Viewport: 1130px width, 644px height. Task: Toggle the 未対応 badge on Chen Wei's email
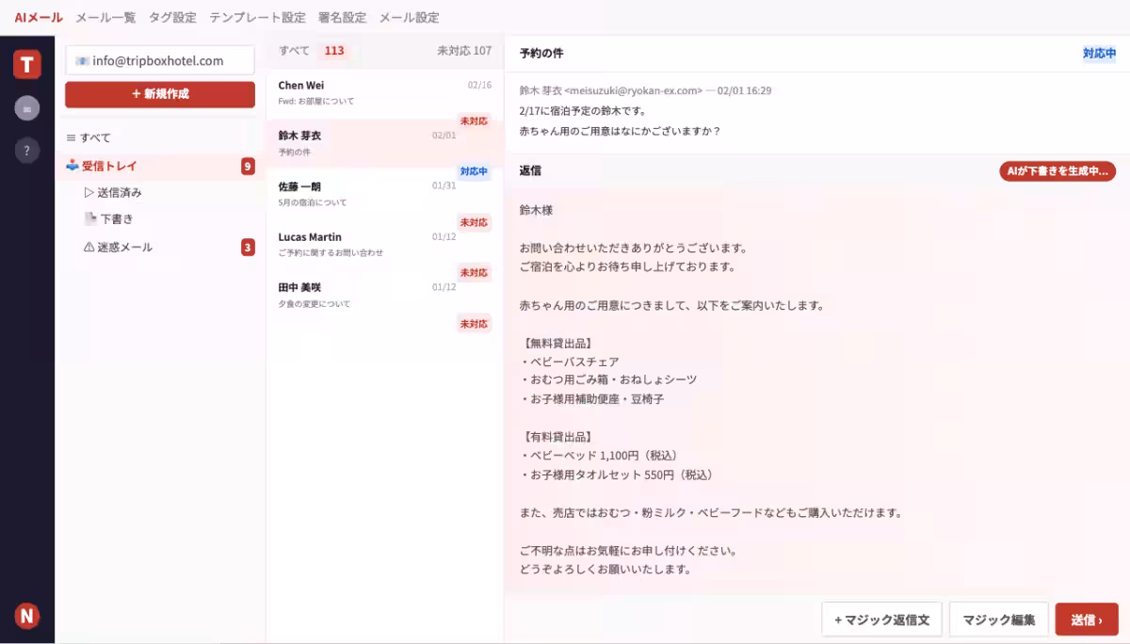tap(474, 121)
